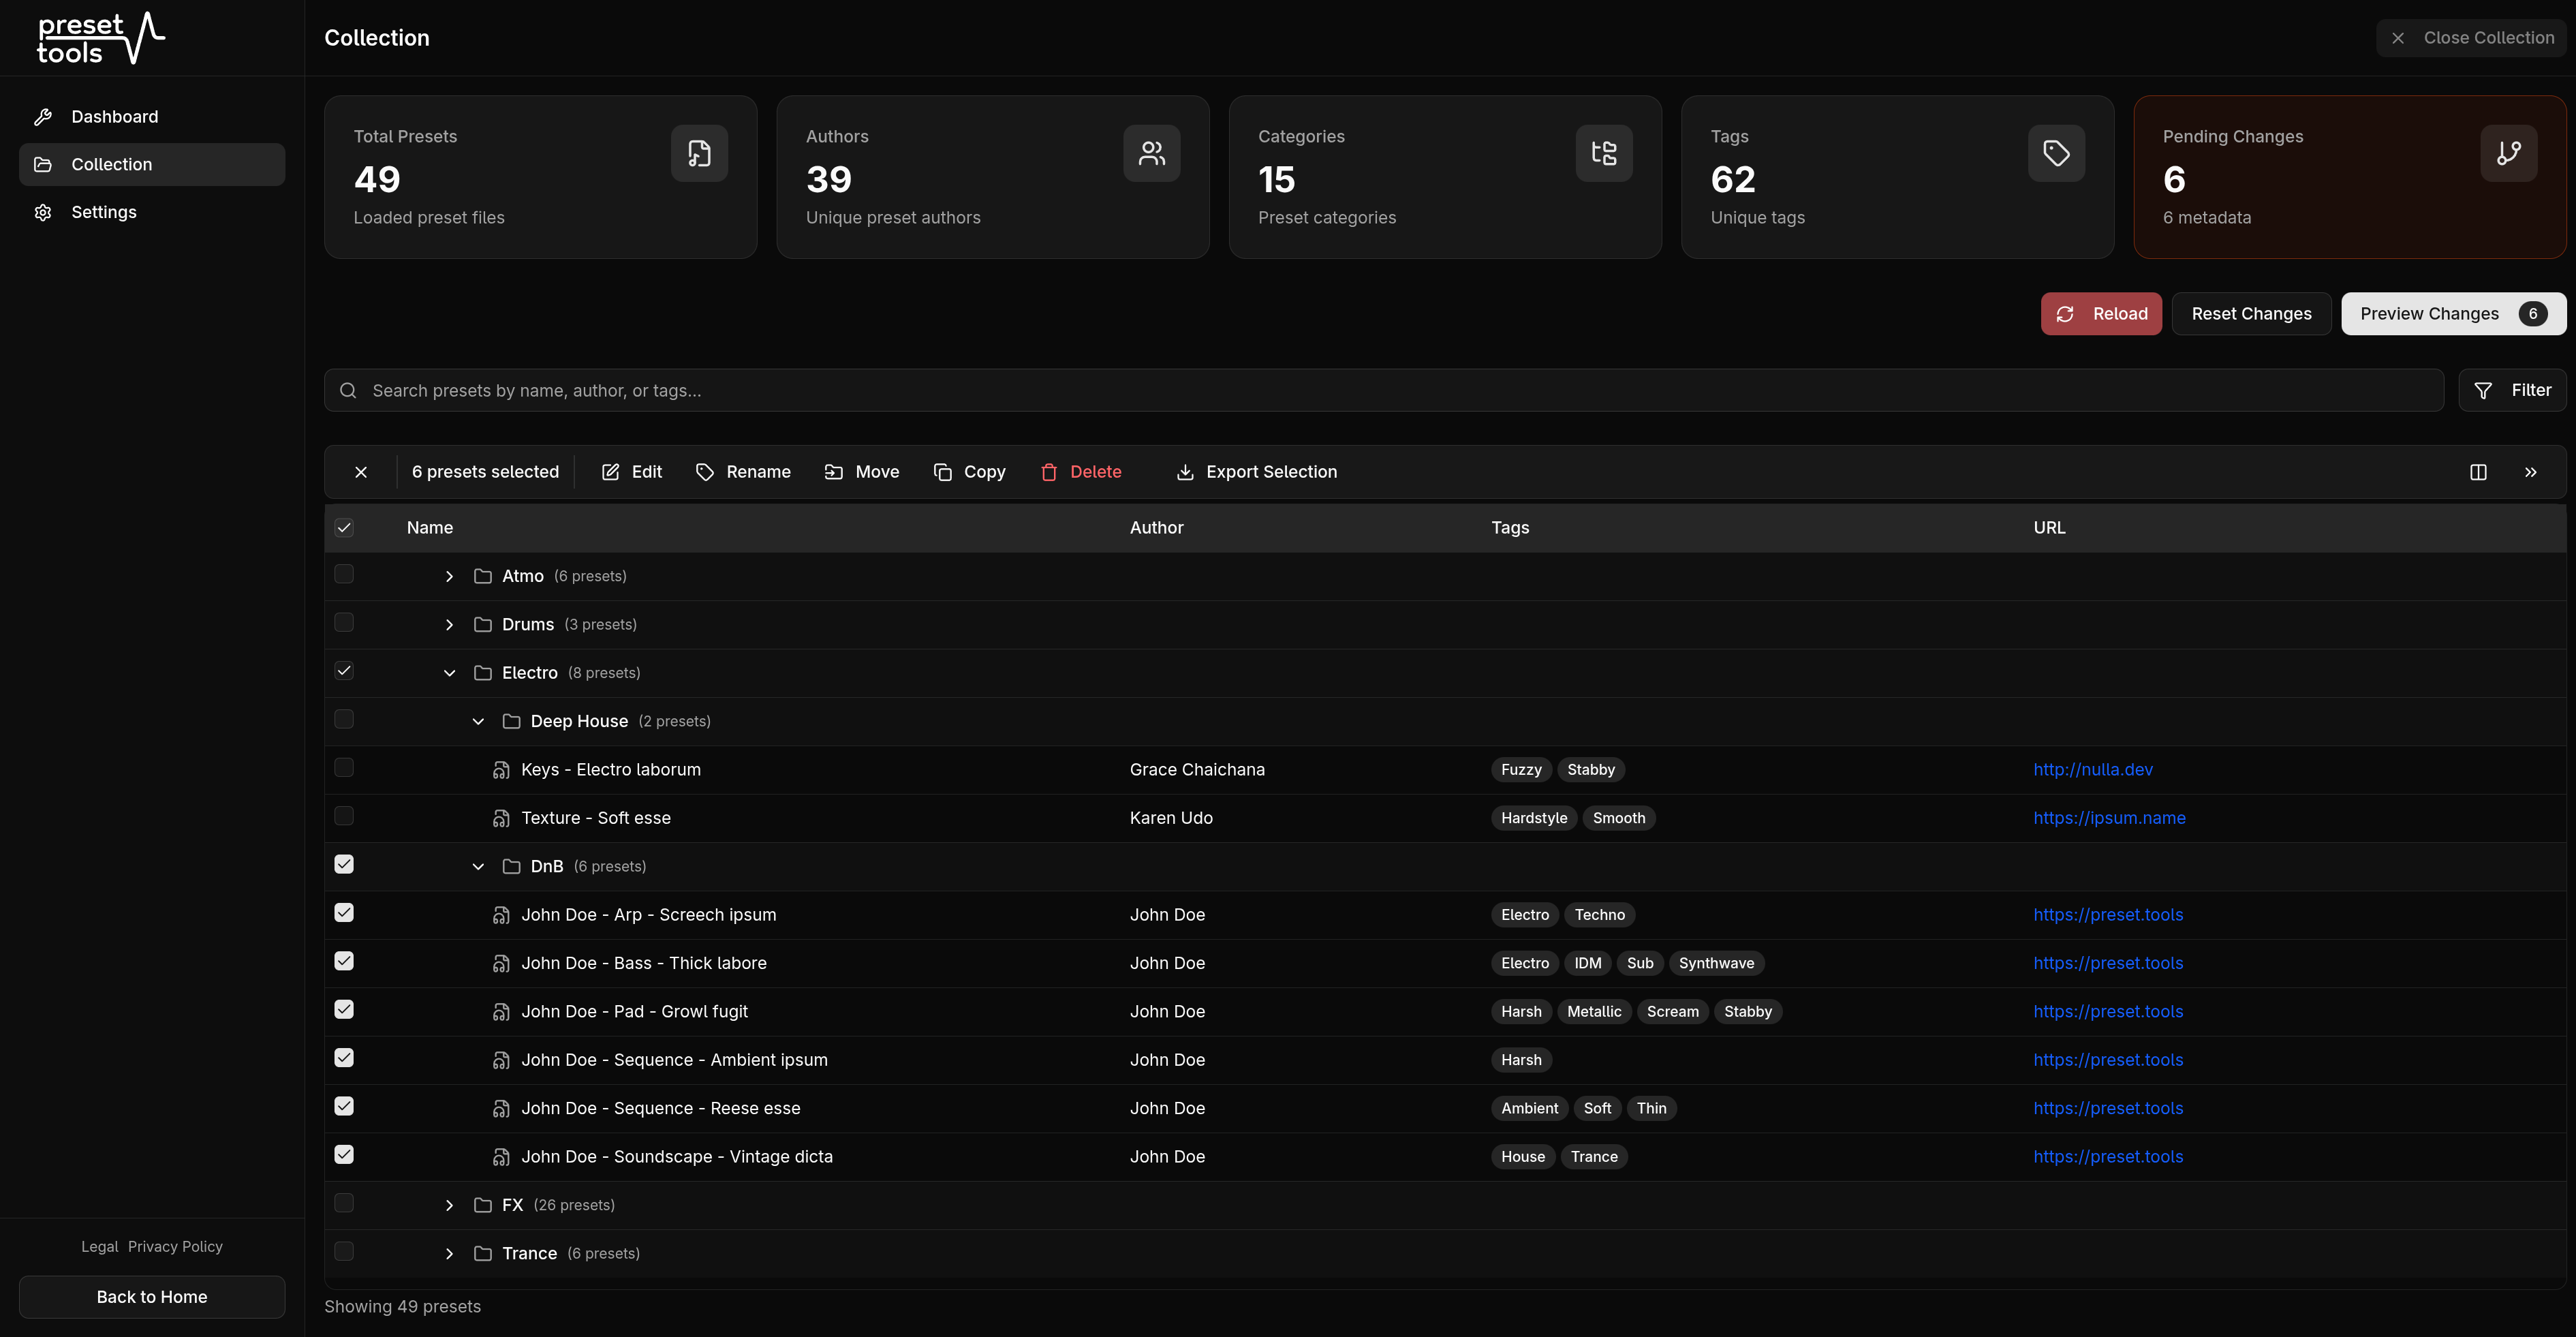Expand the FX folder
This screenshot has height=1337, width=2576.
tap(449, 1206)
